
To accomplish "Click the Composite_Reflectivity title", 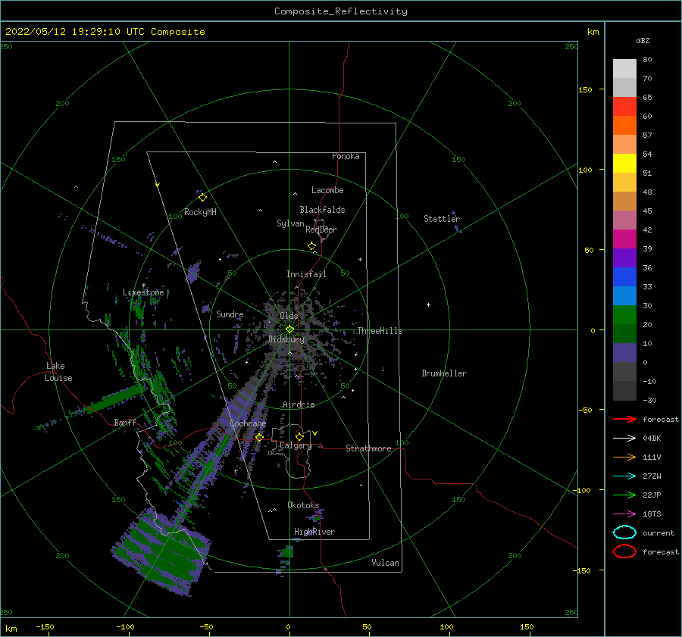I will click(x=341, y=11).
